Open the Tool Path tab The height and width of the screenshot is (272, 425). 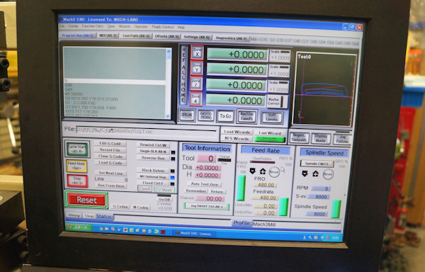[135, 36]
